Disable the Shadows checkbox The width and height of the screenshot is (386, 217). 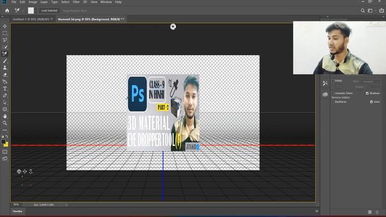367,93
